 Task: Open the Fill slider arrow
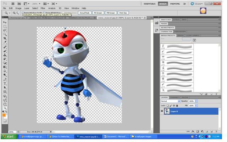[x=196, y=105]
